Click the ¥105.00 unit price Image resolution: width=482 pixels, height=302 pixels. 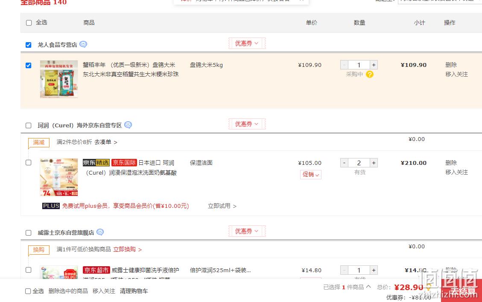310,163
